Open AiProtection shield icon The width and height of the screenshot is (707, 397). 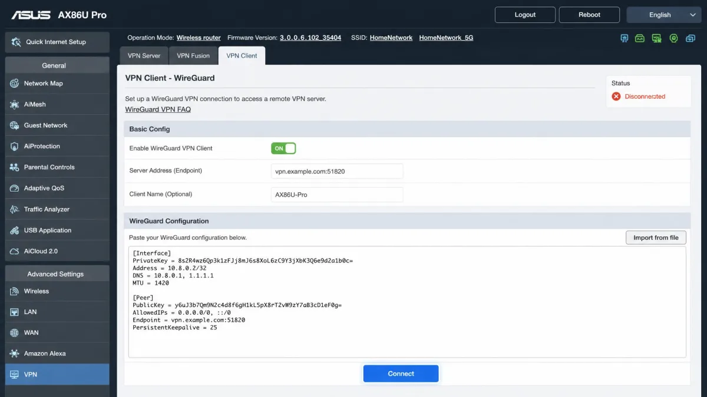click(15, 146)
